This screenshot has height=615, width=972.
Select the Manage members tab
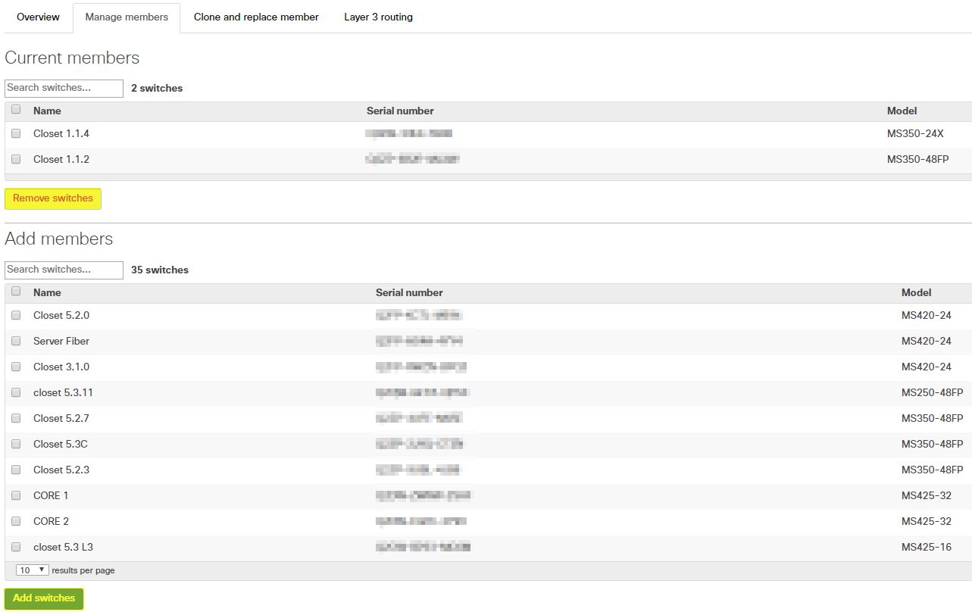pos(127,17)
